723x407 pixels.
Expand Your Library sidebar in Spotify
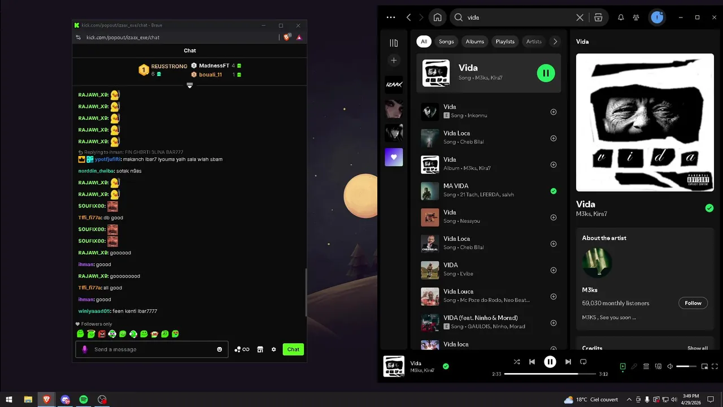[x=394, y=43]
